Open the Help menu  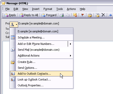pyautogui.click(x=83, y=9)
